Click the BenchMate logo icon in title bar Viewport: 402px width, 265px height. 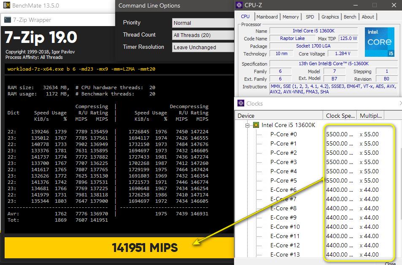7,6
